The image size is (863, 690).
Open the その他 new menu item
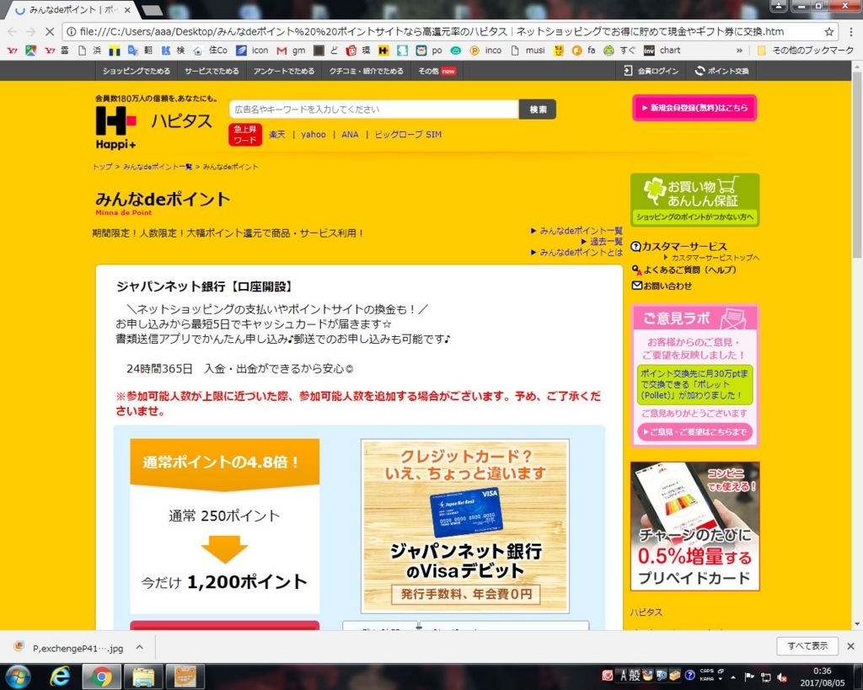(x=437, y=71)
